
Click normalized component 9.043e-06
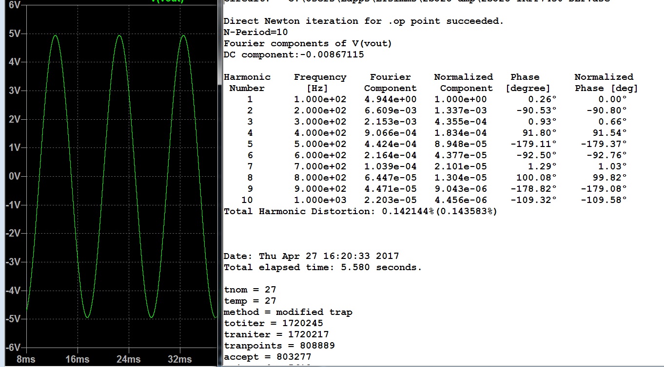coord(461,189)
